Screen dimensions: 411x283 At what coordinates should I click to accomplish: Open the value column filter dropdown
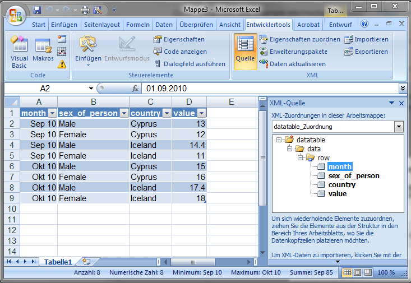[201, 113]
